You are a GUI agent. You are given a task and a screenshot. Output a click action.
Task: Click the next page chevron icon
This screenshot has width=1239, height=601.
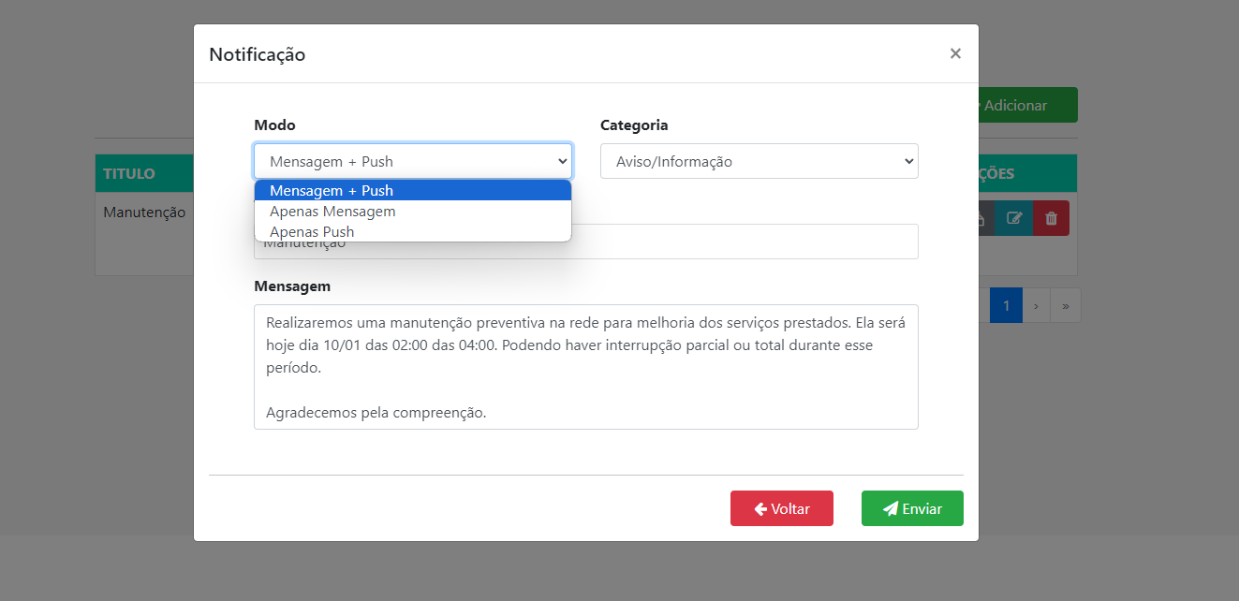[1036, 305]
